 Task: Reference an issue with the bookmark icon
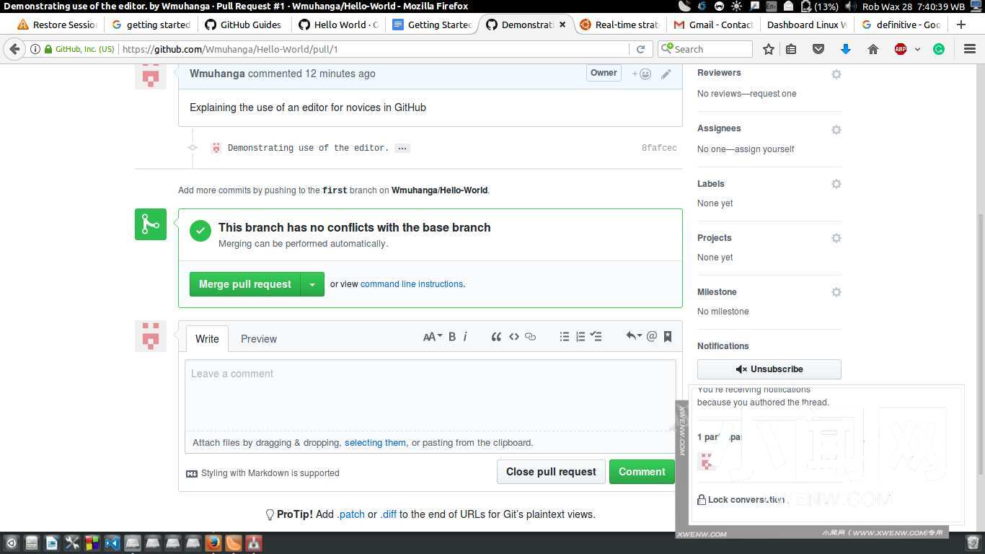[668, 336]
